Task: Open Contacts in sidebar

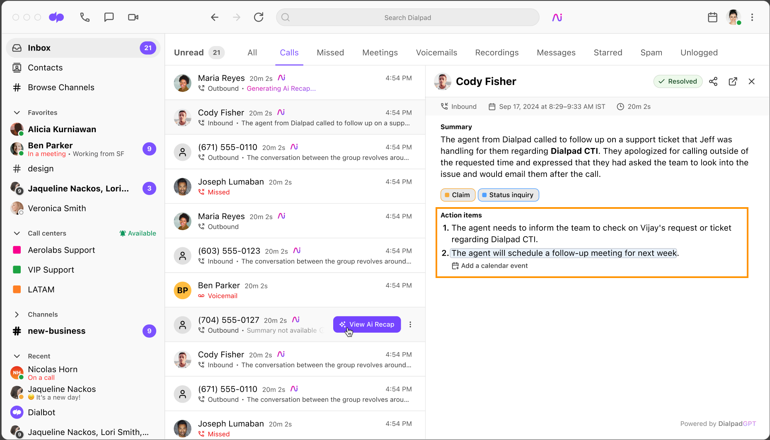Action: [83, 68]
